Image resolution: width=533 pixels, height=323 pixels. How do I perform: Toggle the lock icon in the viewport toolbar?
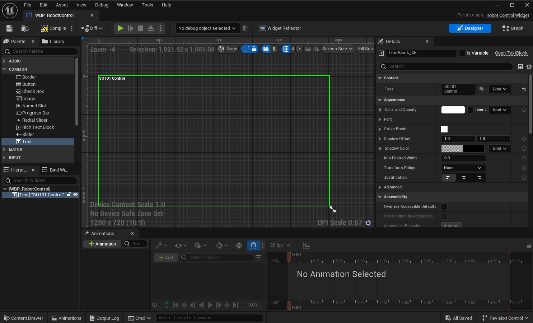[x=254, y=49]
